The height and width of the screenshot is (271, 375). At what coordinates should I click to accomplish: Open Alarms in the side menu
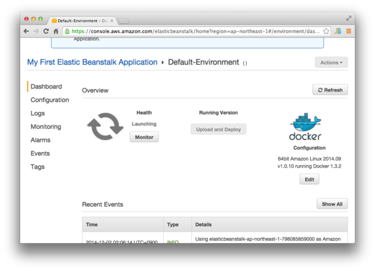(41, 140)
